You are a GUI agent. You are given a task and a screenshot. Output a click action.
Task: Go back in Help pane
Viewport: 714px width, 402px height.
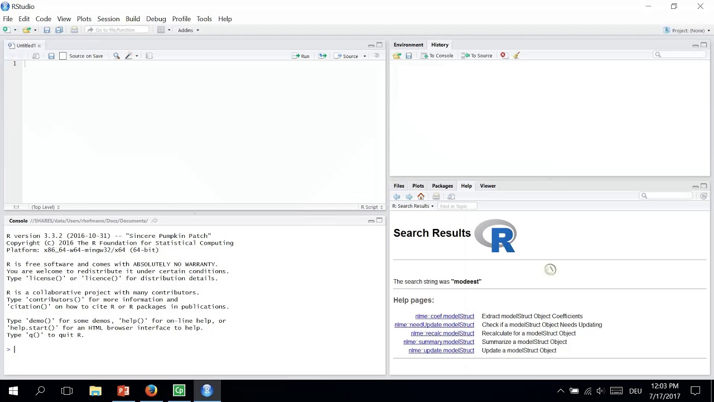tap(397, 197)
